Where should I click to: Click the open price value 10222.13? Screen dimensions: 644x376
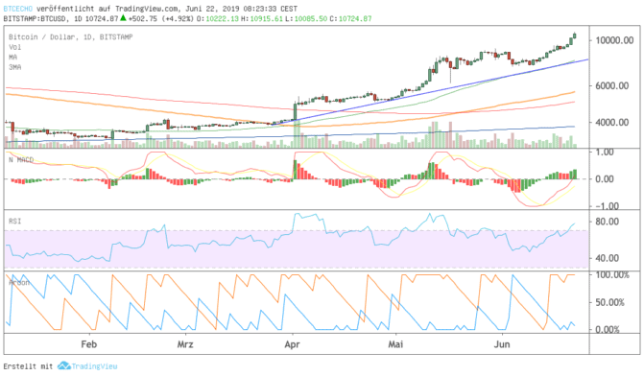[x=223, y=19]
